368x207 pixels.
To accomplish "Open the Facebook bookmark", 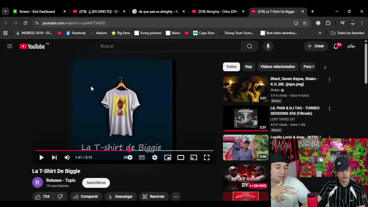I will (76, 33).
